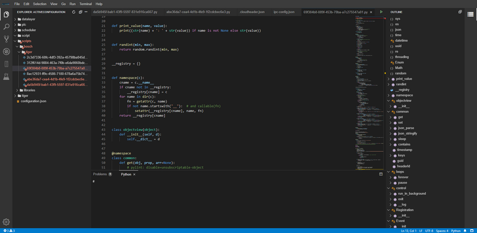477x233 pixels.
Task: Expand the datalayer folder
Action: [28, 19]
